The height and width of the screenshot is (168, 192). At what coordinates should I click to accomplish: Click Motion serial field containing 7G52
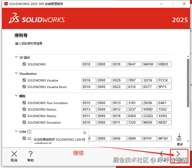tap(164, 109)
